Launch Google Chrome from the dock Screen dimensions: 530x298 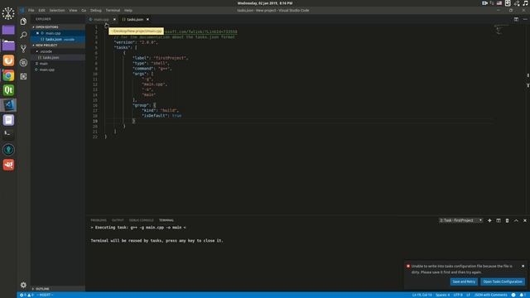[x=8, y=75]
